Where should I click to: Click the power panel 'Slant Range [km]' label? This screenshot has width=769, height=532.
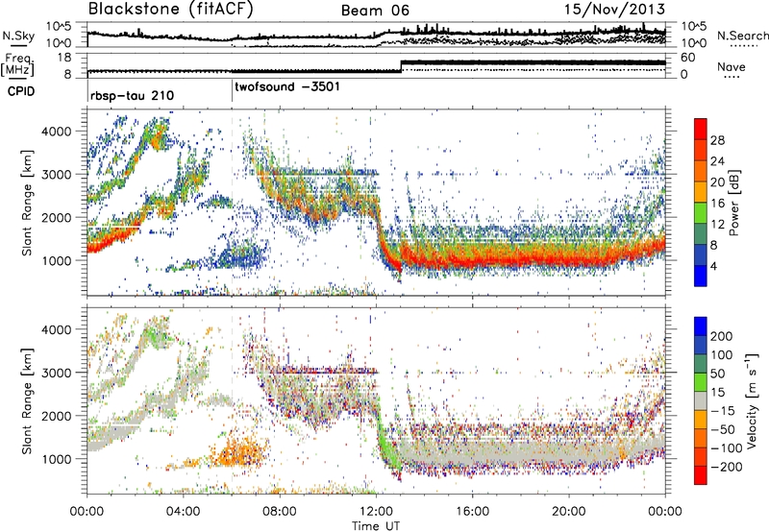coord(27,203)
